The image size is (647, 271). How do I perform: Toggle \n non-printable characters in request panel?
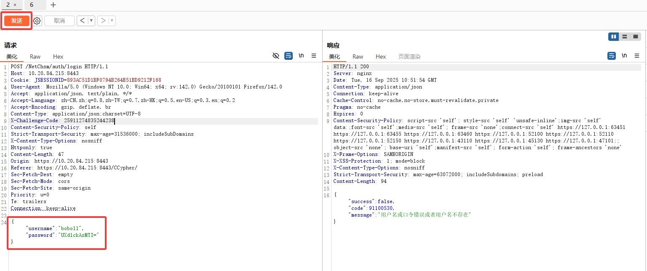[301, 56]
